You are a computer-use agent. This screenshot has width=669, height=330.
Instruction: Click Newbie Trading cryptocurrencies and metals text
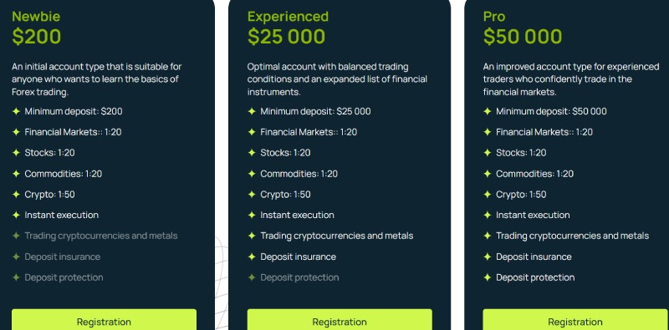point(101,236)
